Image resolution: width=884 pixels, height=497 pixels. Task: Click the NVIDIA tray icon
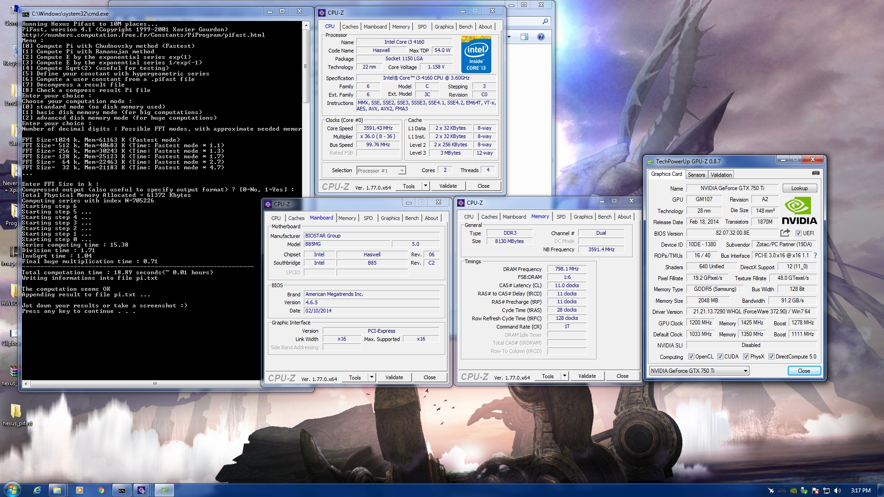click(x=793, y=491)
